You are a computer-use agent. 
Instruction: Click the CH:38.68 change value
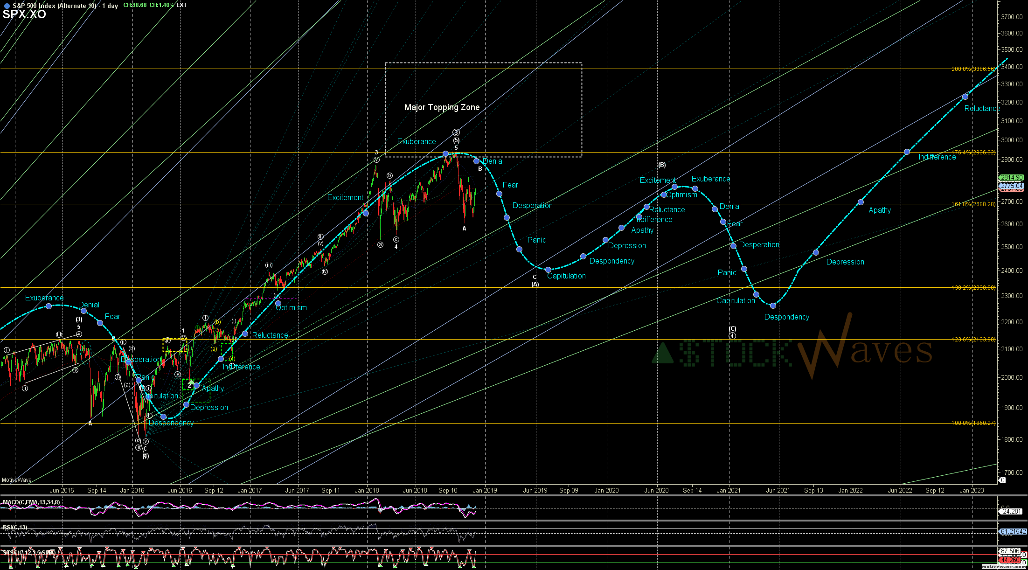(135, 5)
